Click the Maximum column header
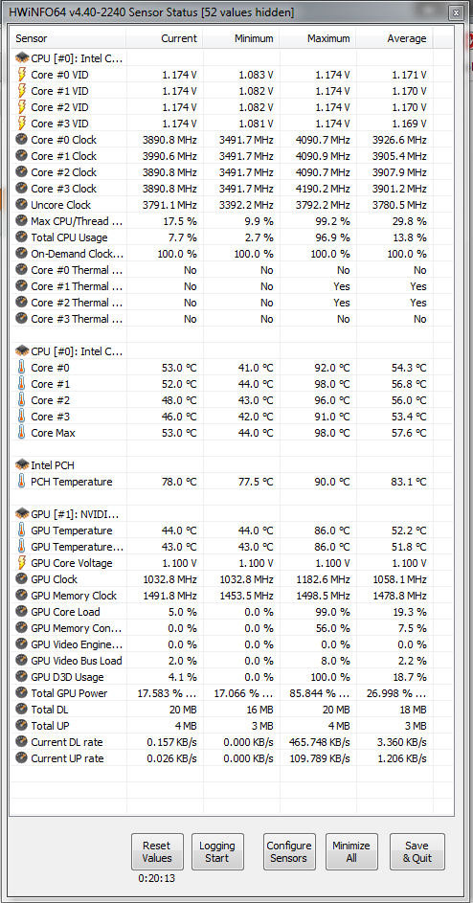 [318, 38]
